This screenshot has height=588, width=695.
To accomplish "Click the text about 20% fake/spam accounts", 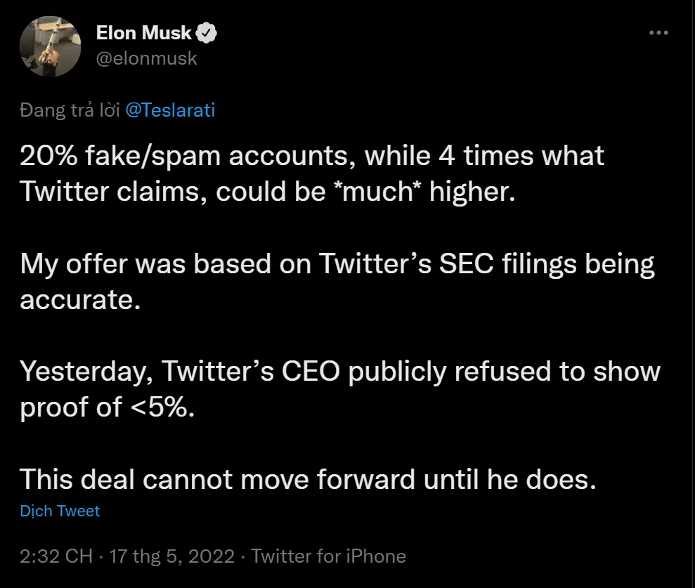I will point(311,155).
